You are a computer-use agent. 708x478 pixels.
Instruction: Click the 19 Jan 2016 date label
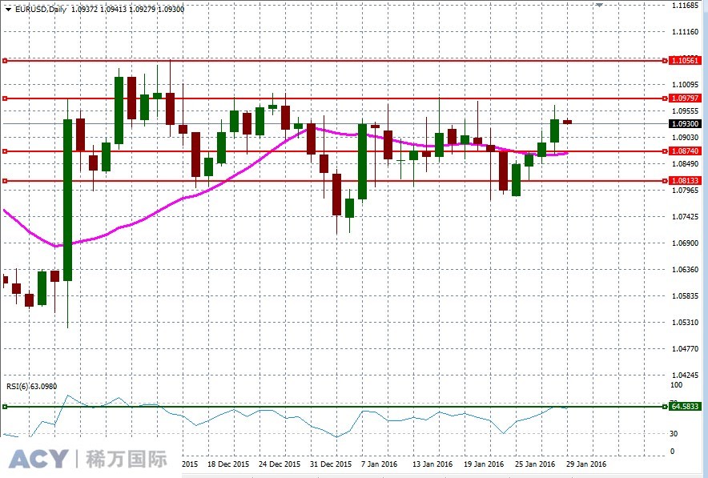pyautogui.click(x=484, y=464)
